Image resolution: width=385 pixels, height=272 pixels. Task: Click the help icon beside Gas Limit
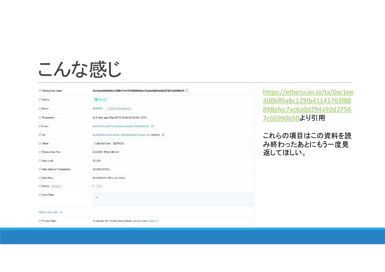click(x=40, y=161)
